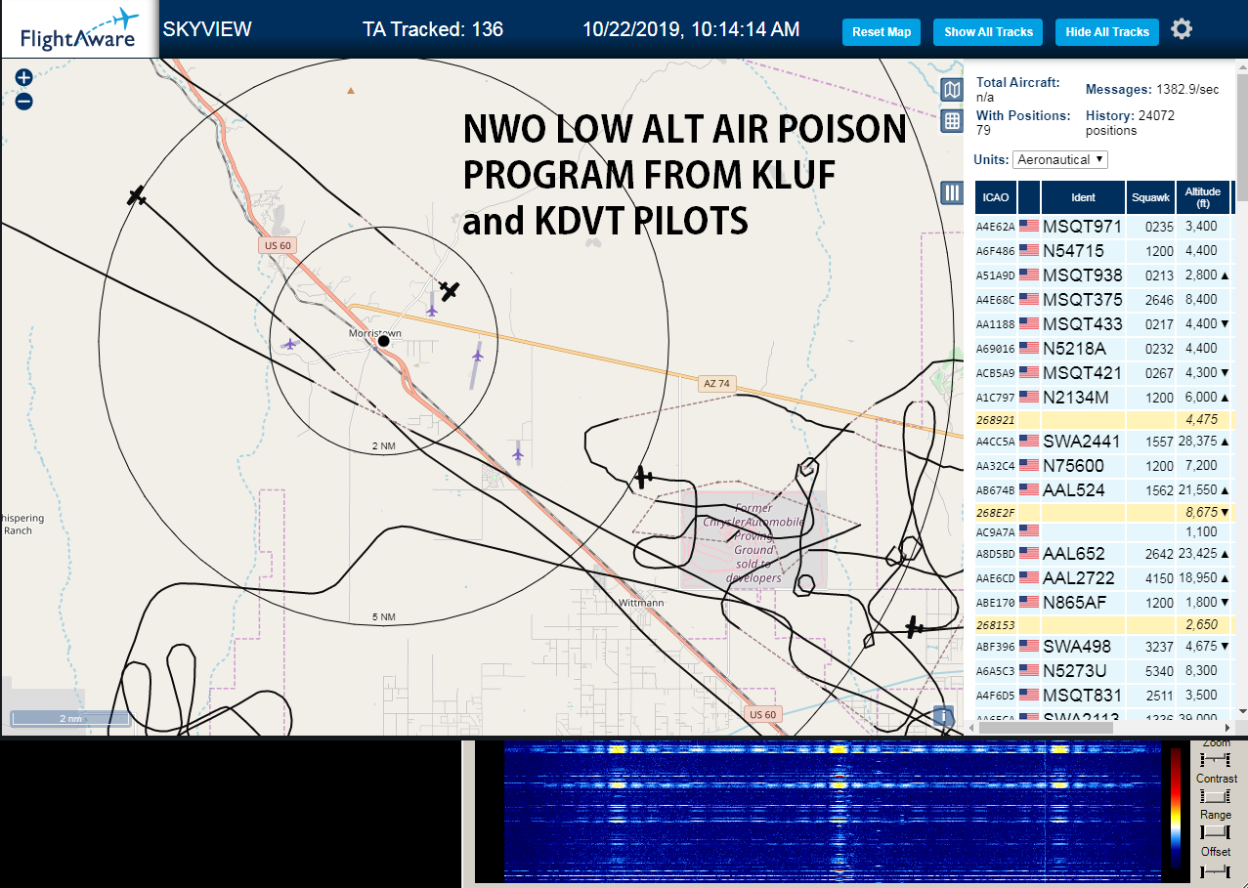This screenshot has height=888, width=1248.
Task: Select the N865AF aircraft row
Action: 1104,603
